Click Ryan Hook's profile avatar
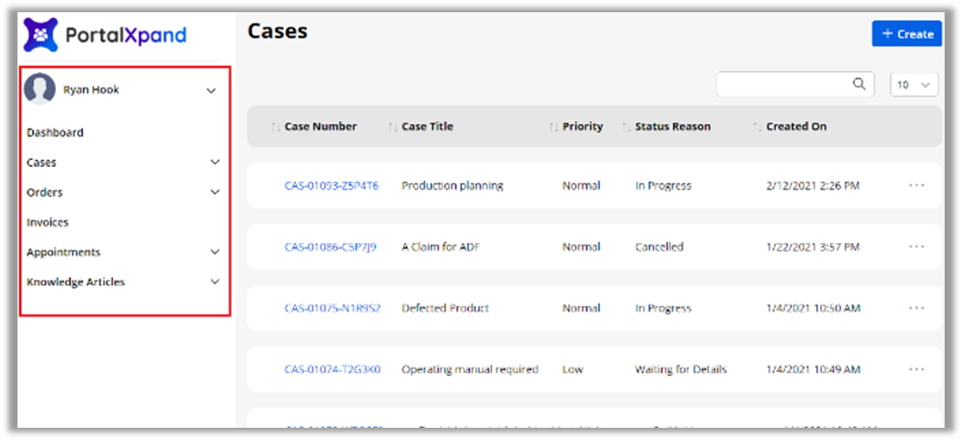The image size is (963, 440). pos(40,89)
